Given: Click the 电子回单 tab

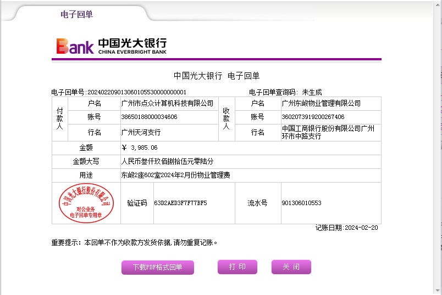Looking at the screenshot, I should (76, 14).
